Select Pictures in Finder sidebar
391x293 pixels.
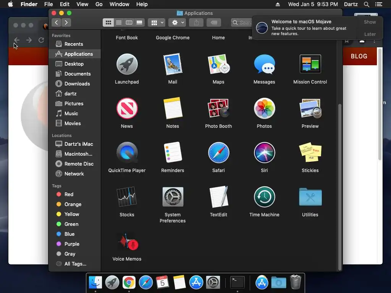tap(75, 104)
